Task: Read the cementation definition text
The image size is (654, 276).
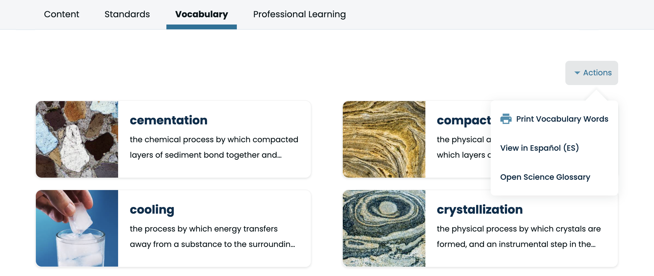Action: pos(214,147)
